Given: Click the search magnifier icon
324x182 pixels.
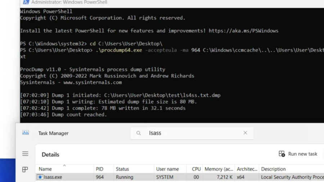Looking at the screenshot, I should 139,133.
